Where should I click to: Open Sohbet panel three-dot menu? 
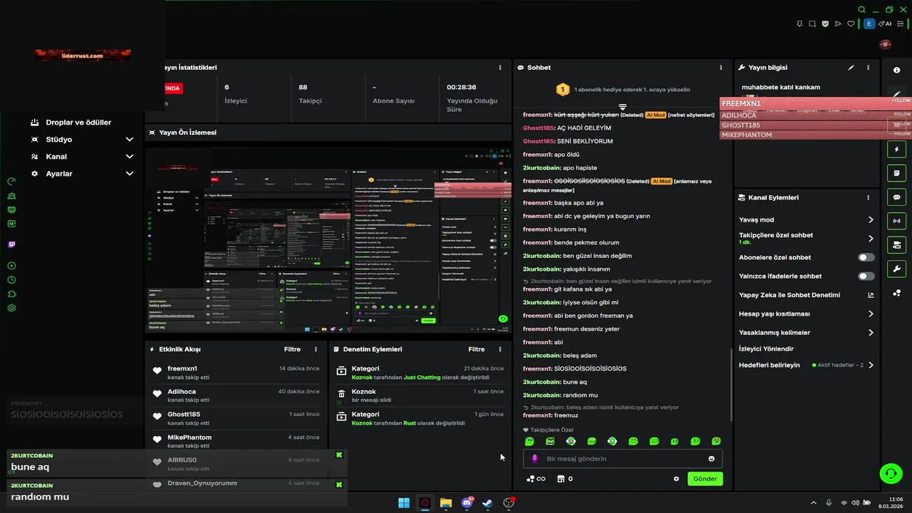[x=721, y=68]
